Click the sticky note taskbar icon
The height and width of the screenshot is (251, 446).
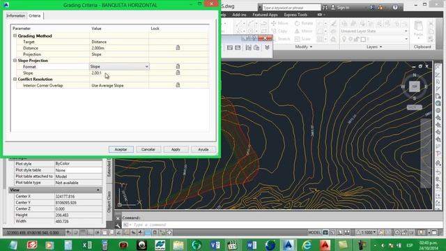point(343,245)
